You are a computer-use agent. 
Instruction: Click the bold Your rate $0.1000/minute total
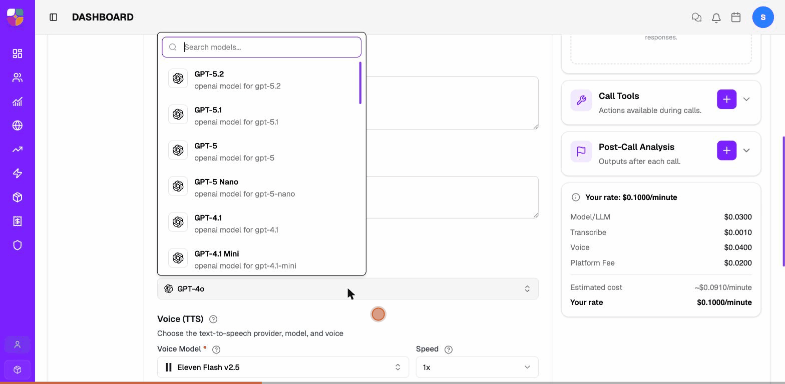point(724,302)
